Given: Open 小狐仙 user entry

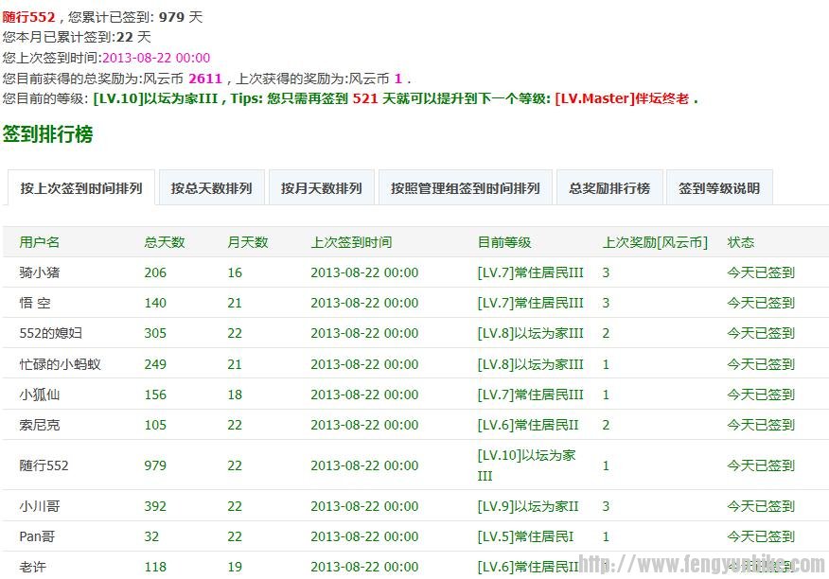Looking at the screenshot, I should coord(39,395).
